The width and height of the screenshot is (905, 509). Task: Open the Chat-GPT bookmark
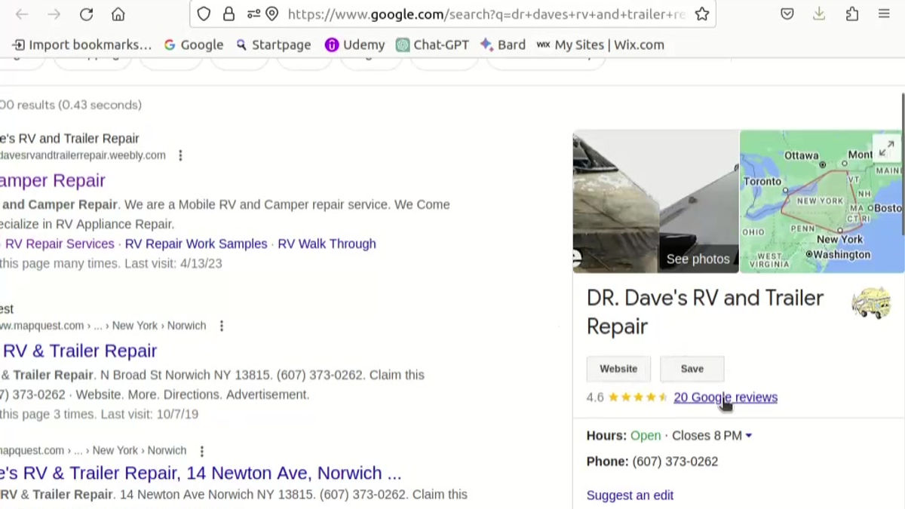coord(432,44)
